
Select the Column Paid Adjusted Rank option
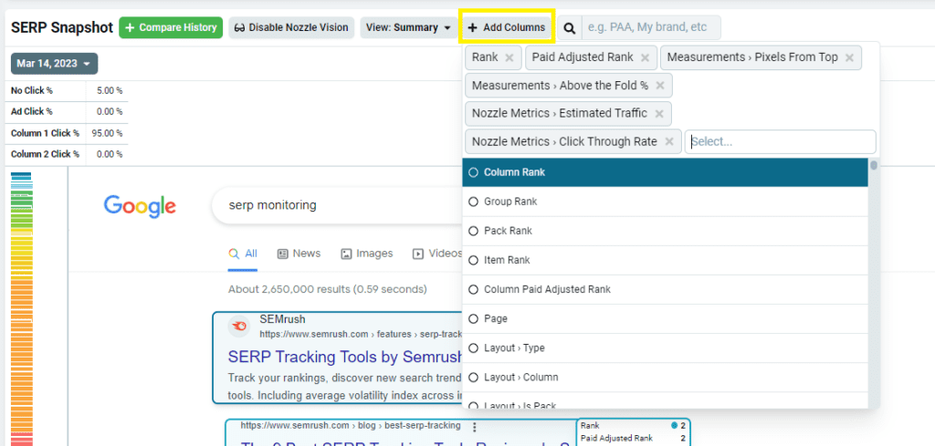click(x=665, y=289)
